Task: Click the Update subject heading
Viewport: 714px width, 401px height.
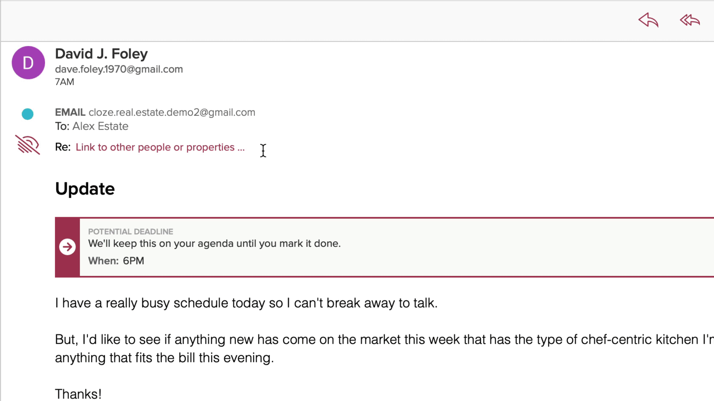Action: pyautogui.click(x=85, y=189)
